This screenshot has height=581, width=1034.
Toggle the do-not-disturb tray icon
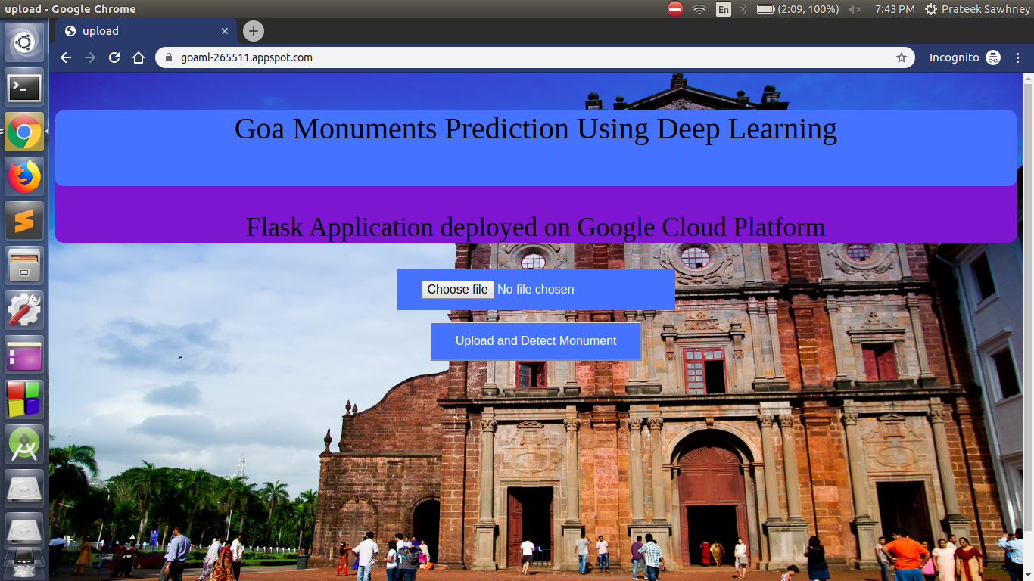click(x=674, y=9)
